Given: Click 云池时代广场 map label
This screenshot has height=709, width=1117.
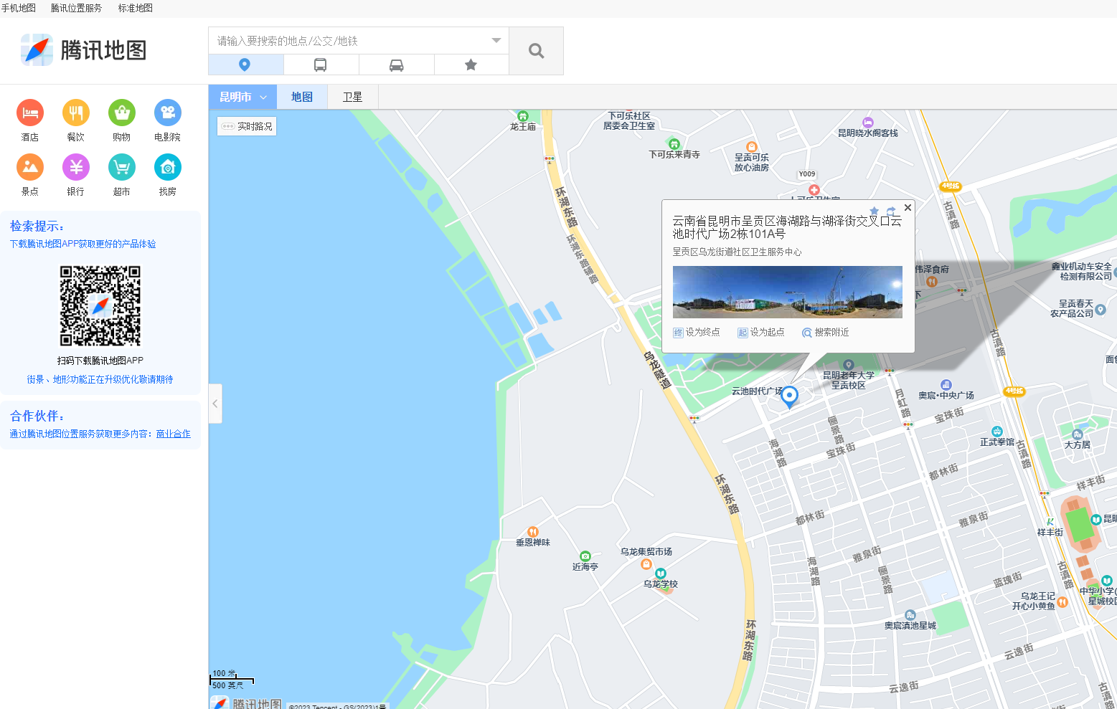Looking at the screenshot, I should pos(757,391).
